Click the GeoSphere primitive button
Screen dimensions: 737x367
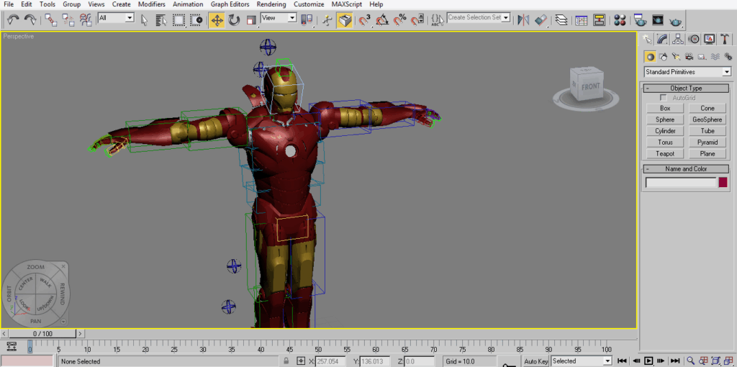(707, 120)
